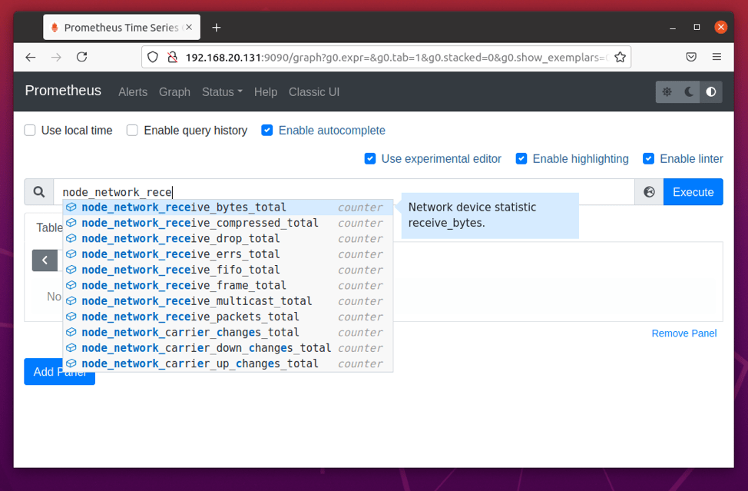Close the Prometheus Time Series tab
748x491 pixels.
189,27
